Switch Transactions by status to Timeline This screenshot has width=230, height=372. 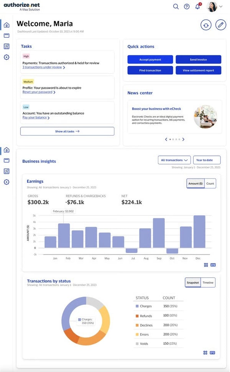coord(208,283)
